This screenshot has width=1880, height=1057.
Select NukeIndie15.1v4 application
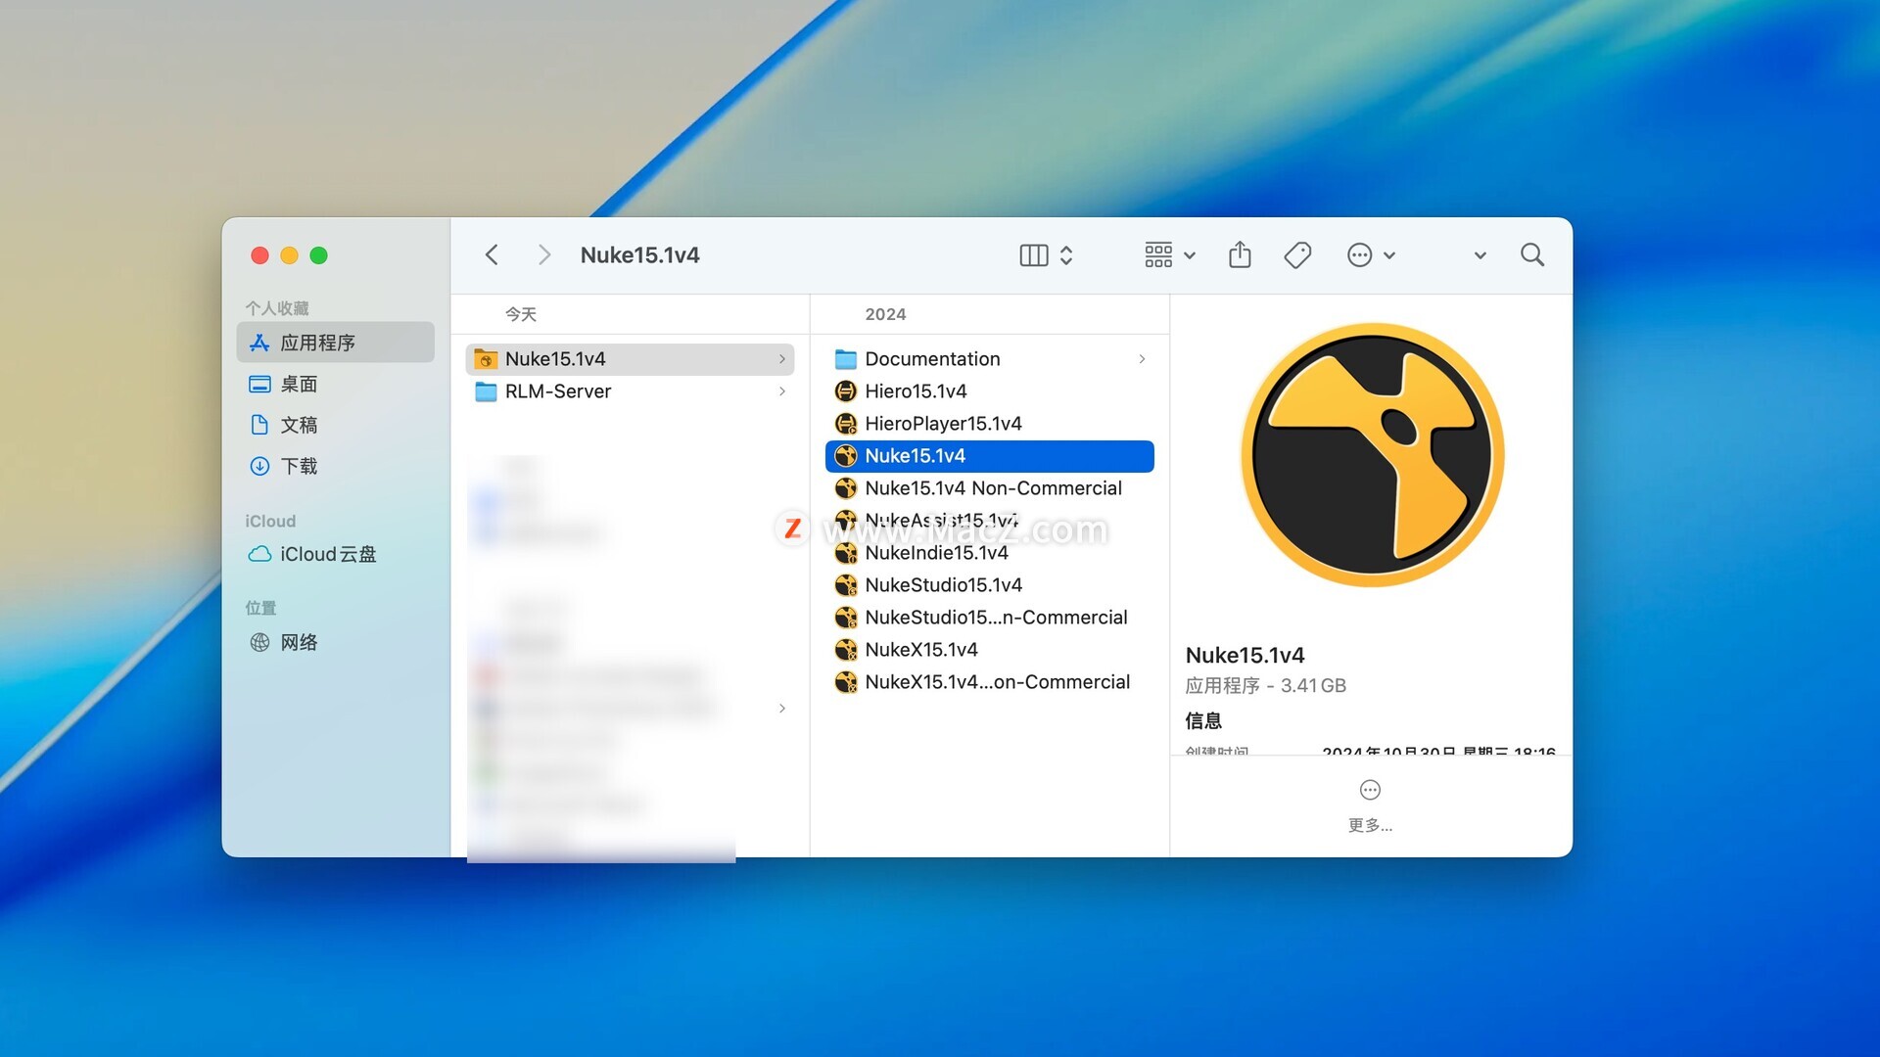(x=989, y=553)
